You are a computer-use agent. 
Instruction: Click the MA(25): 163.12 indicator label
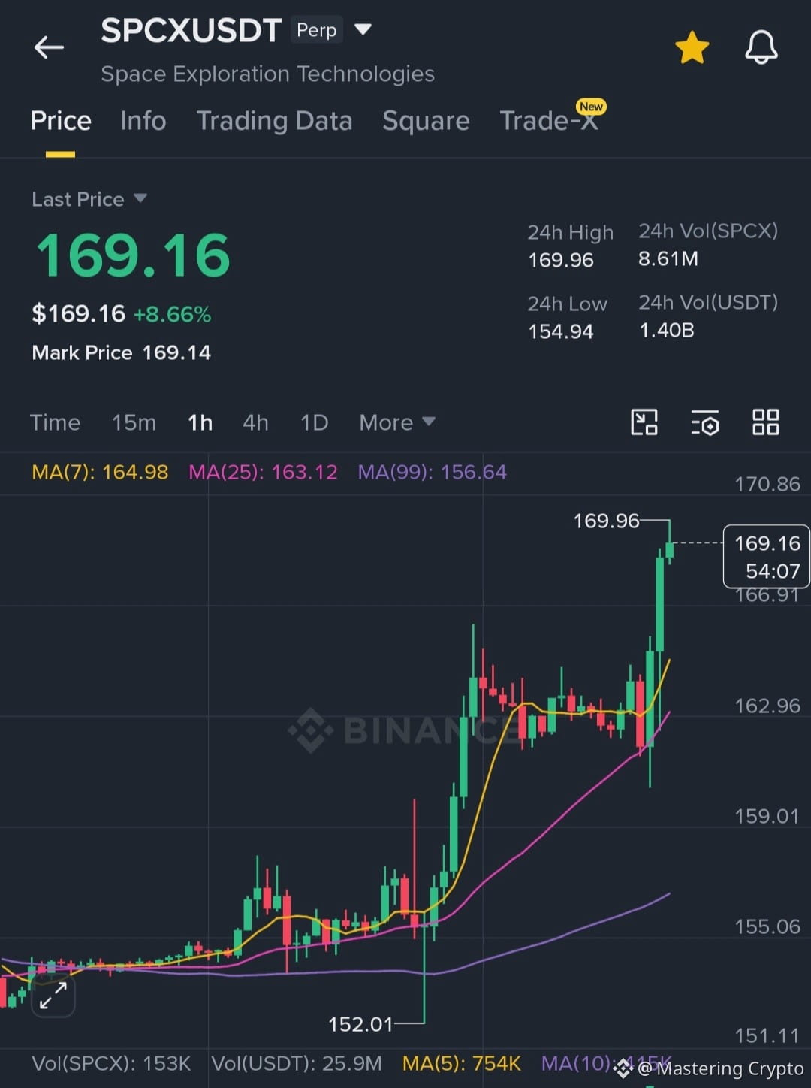(263, 472)
